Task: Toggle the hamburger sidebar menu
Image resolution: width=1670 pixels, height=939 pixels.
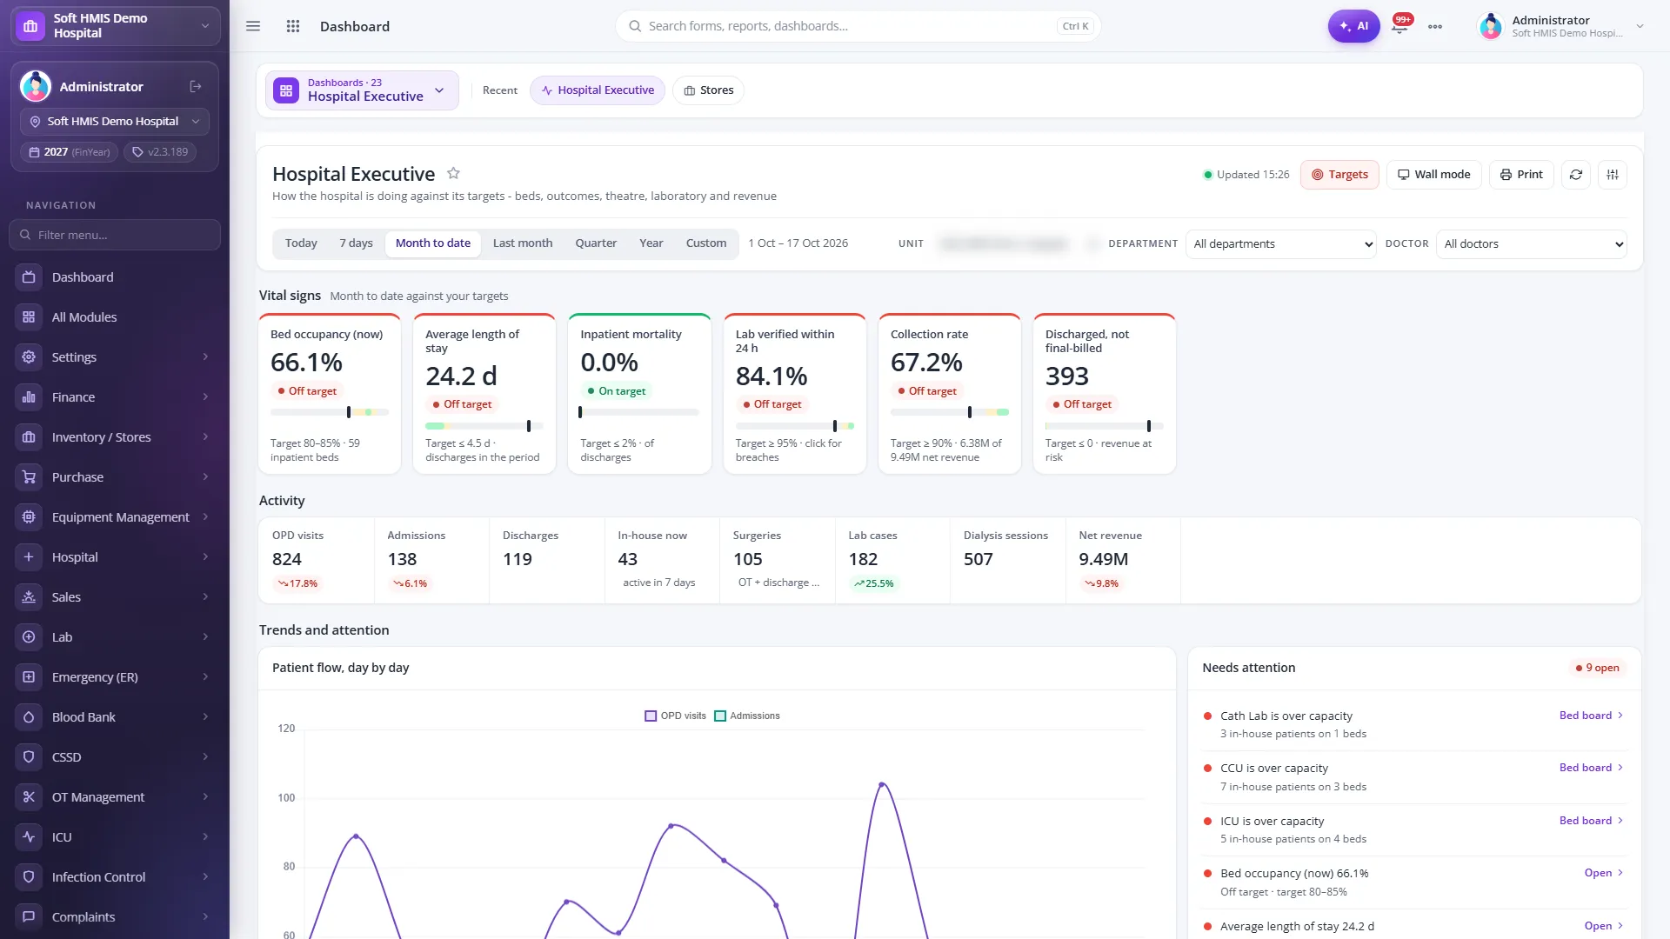Action: tap(253, 26)
